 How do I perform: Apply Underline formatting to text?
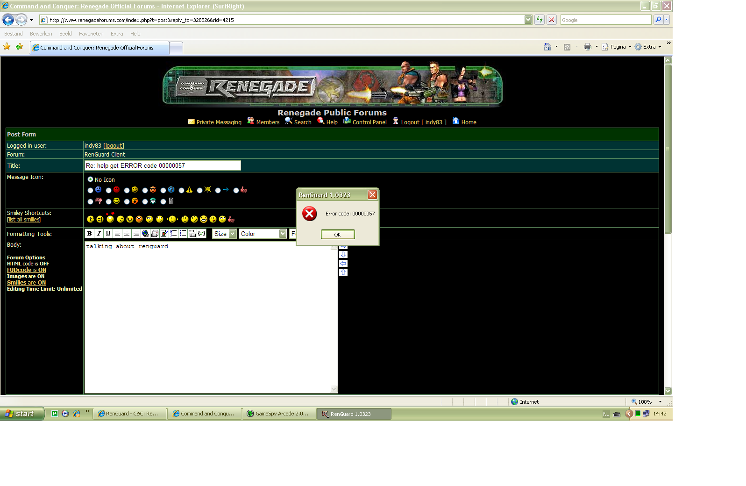(x=108, y=234)
